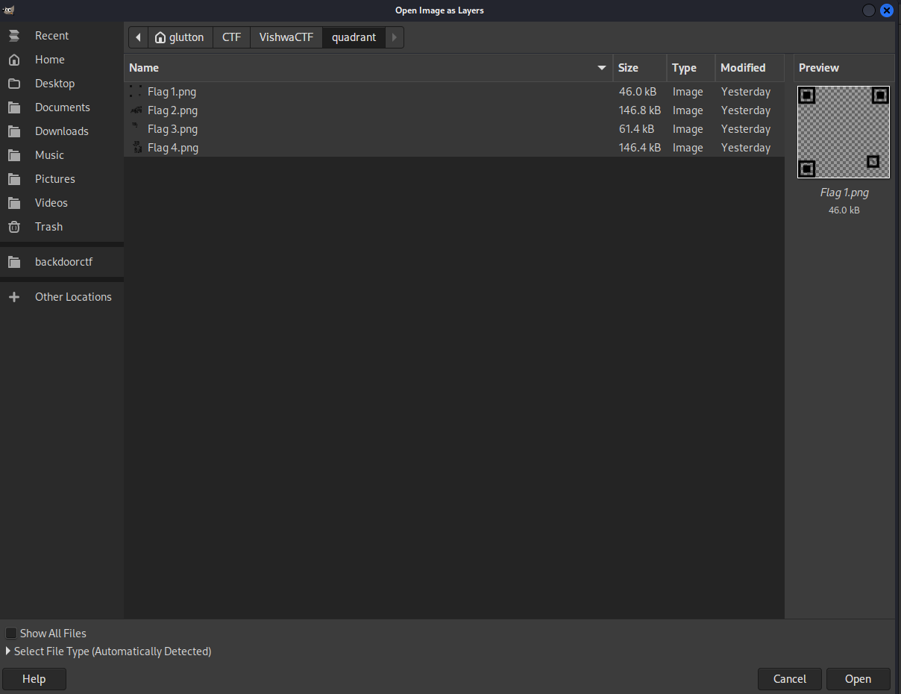Navigate to VishwaCTF in path bar
901x694 pixels.
[286, 37]
